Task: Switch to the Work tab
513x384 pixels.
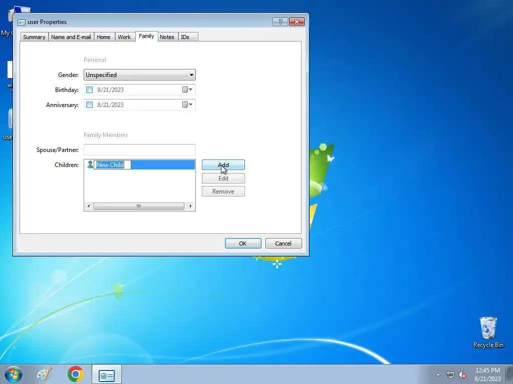Action: [x=124, y=37]
